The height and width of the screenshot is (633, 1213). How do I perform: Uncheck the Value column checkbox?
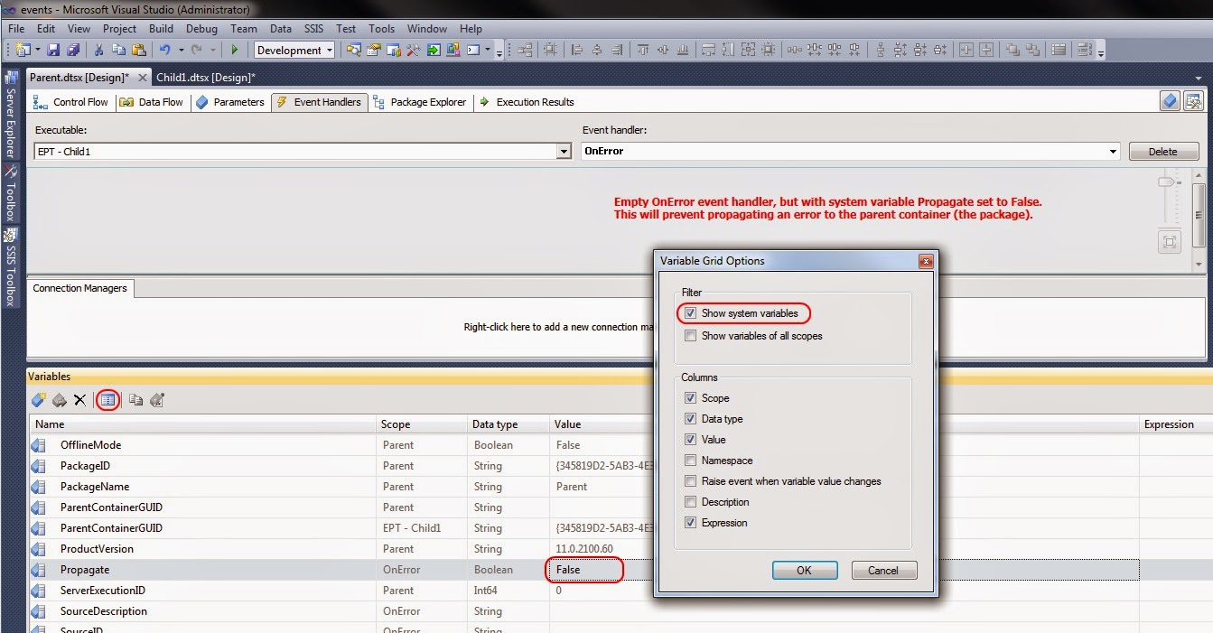point(691,440)
